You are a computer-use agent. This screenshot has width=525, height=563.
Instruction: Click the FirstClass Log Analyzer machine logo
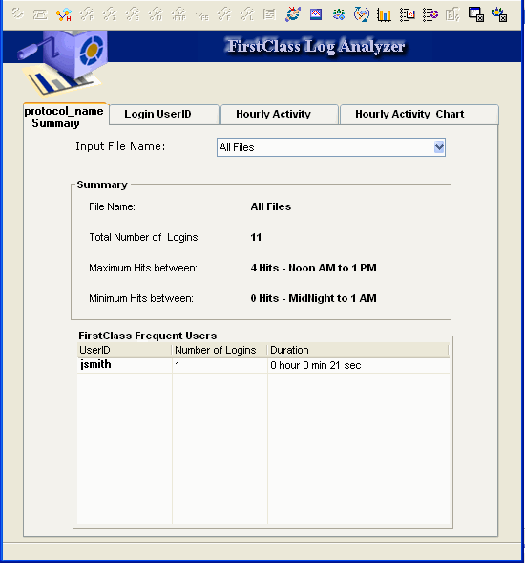point(63,64)
